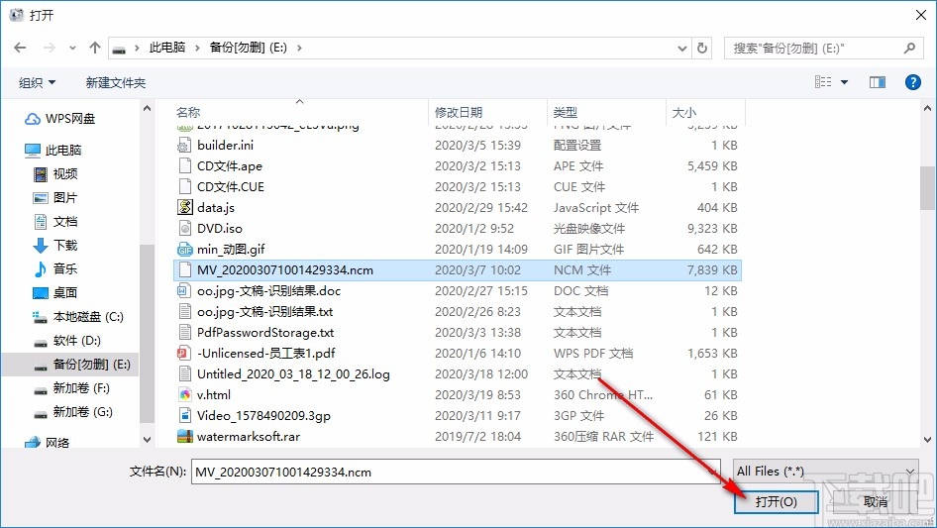Select 本地磁盘 (C:) drive
Image resolution: width=937 pixels, height=528 pixels.
78,316
